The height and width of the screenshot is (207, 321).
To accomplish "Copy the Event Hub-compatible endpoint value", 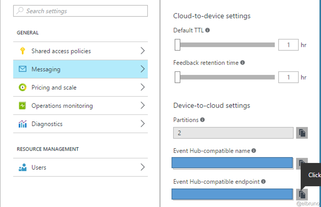I will 302,194.
